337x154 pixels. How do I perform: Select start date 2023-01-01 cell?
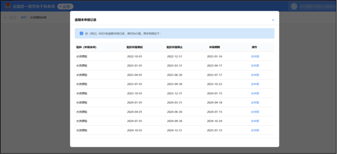pyautogui.click(x=134, y=66)
